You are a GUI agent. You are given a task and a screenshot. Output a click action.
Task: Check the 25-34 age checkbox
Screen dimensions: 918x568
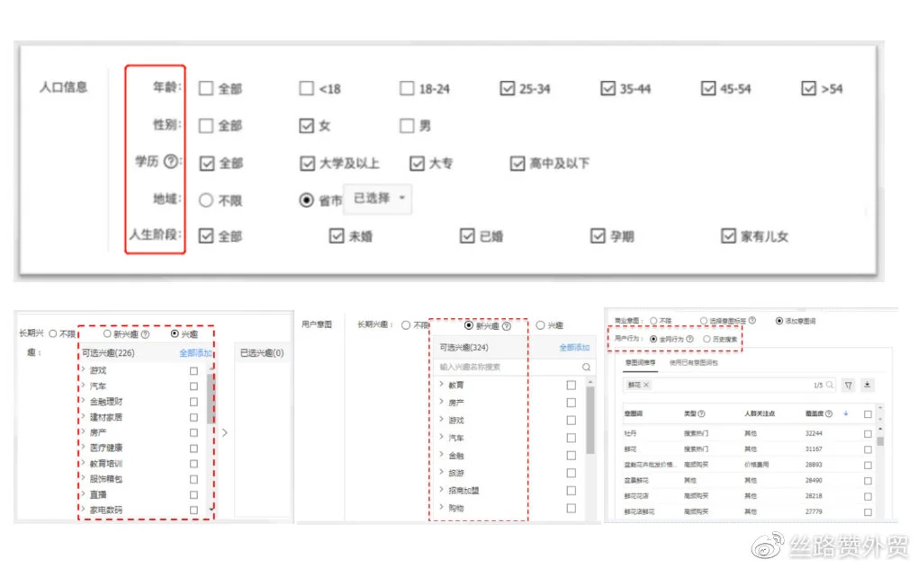(508, 87)
